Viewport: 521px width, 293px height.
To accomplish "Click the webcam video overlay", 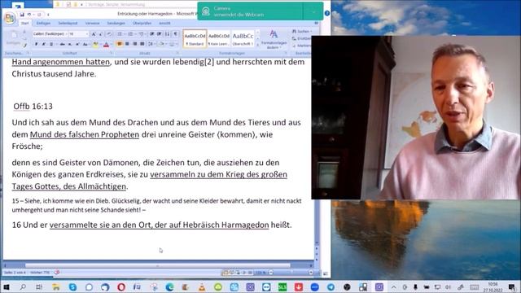I will [x=416, y=117].
